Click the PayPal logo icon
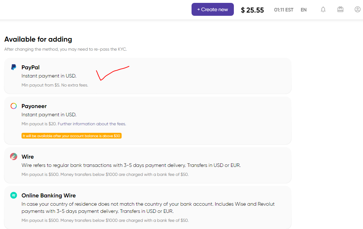 pyautogui.click(x=14, y=67)
